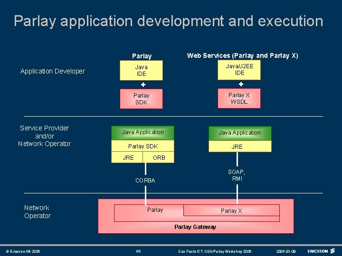The width and height of the screenshot is (342, 256).
Task: Click the plus sign below Java IDE
Action: [x=143, y=85]
